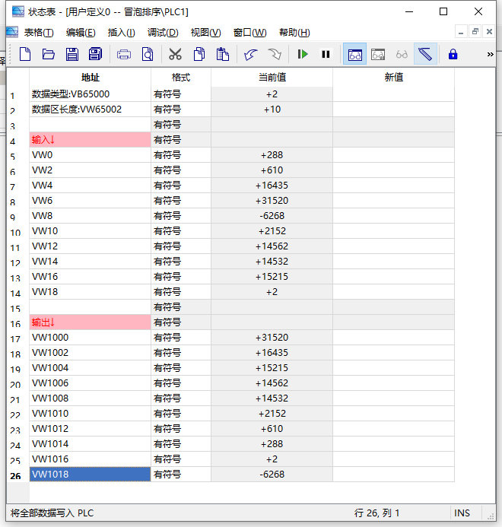The height and width of the screenshot is (527, 502).
Task: Click the status chart title bar icon
Action: tap(18, 11)
